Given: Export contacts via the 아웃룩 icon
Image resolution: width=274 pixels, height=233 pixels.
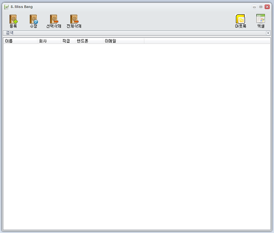Looking at the screenshot, I should click(x=240, y=21).
